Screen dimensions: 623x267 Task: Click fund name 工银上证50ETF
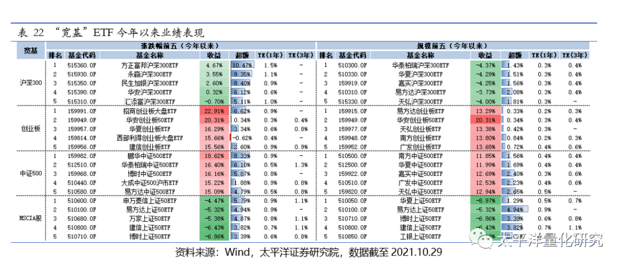click(x=421, y=237)
